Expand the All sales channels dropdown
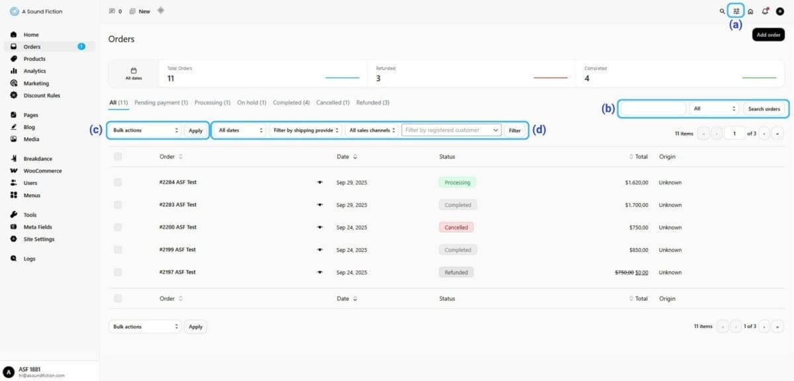This screenshot has width=794, height=381. coord(372,130)
